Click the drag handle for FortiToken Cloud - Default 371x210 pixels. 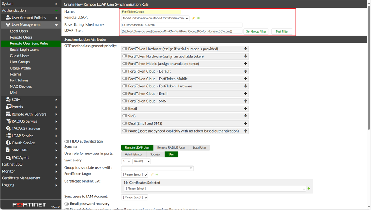245,71
